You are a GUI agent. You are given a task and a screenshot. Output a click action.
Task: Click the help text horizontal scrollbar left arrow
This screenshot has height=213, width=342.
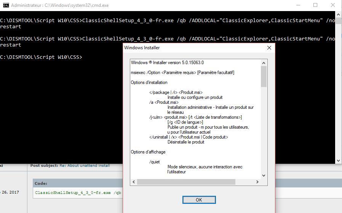(x=134, y=182)
